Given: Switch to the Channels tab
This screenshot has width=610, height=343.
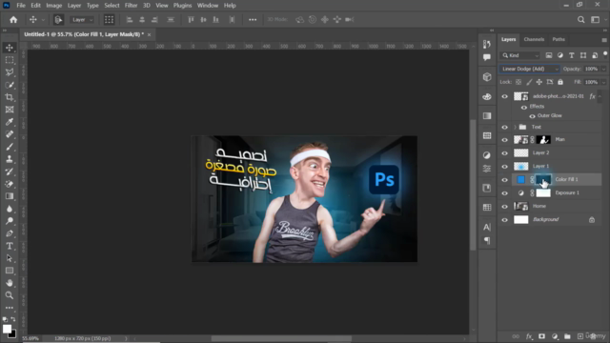Looking at the screenshot, I should [x=534, y=39].
